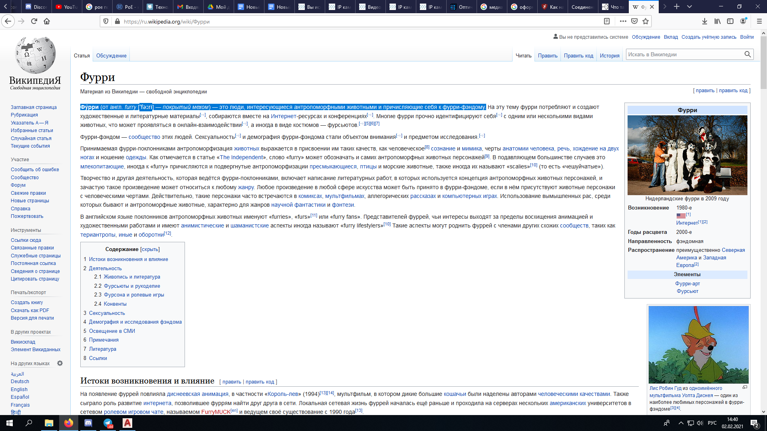Open File Explorer from the taskbar
767x431 pixels.
coord(49,423)
